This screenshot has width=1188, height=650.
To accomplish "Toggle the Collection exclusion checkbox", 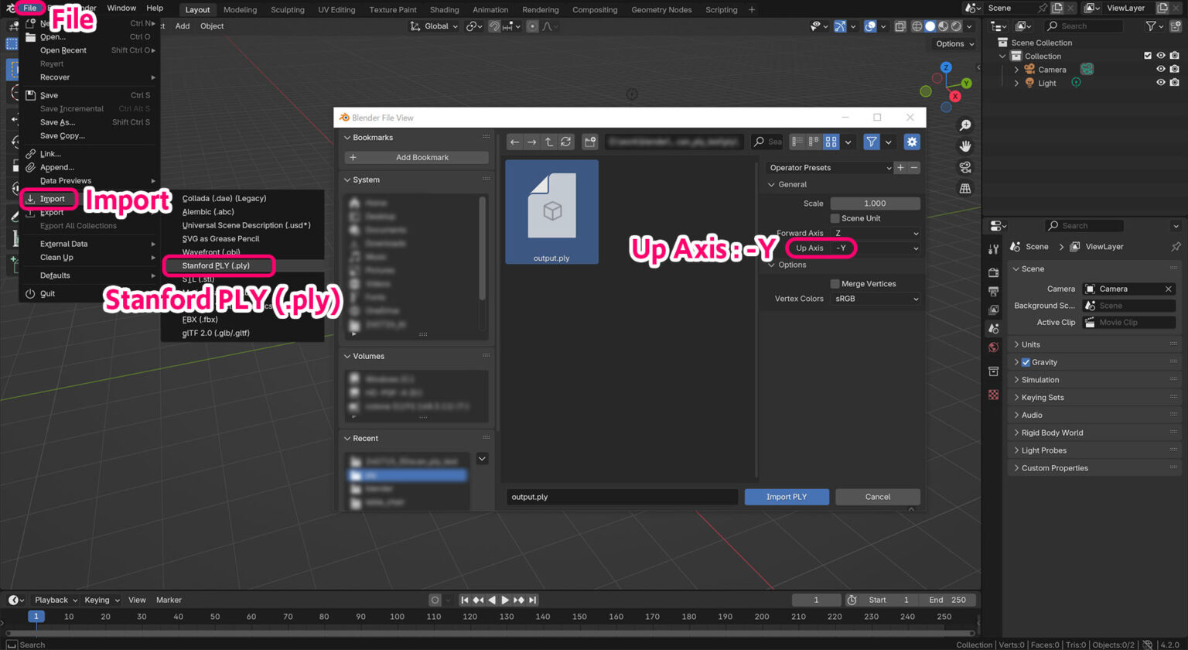I will tap(1148, 55).
